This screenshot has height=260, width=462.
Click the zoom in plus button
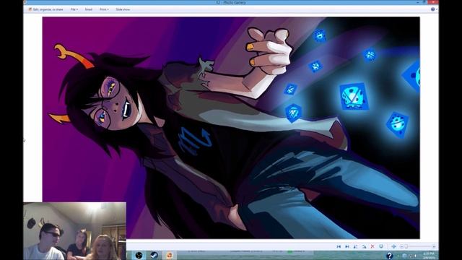pyautogui.click(x=434, y=246)
